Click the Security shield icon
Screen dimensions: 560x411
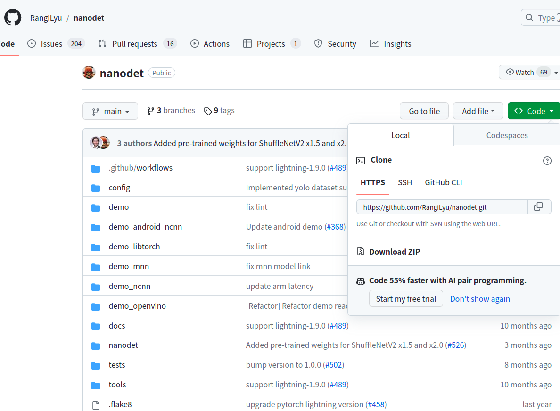(318, 43)
